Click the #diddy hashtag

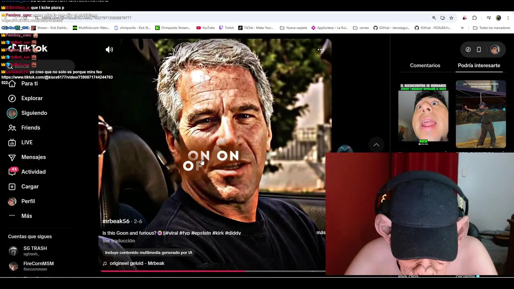pos(233,233)
